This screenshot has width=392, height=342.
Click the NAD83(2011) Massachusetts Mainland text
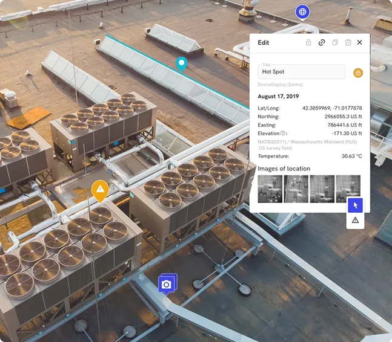307,145
